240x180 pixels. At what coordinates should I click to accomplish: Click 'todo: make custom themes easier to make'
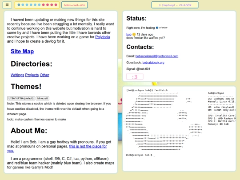tap(36, 120)
